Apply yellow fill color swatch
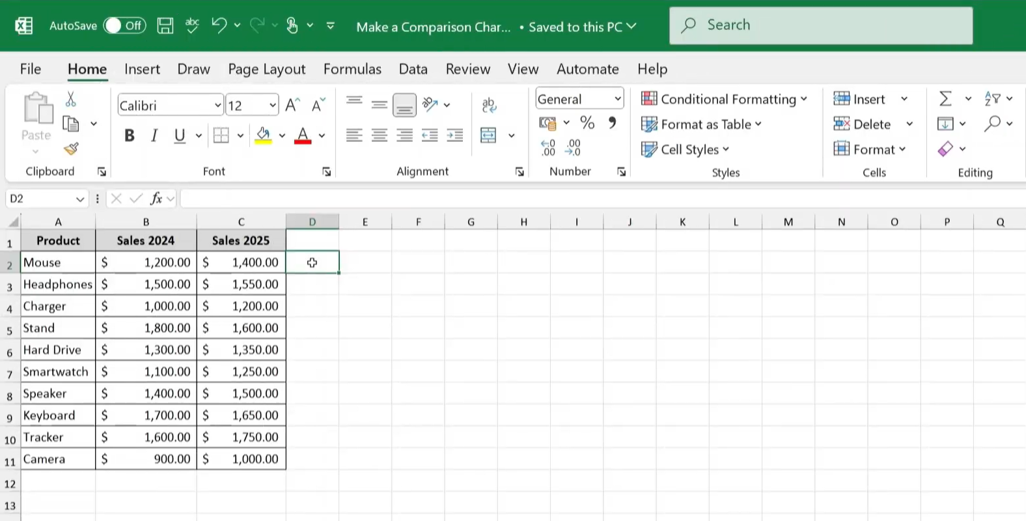The height and width of the screenshot is (521, 1026). (x=263, y=135)
